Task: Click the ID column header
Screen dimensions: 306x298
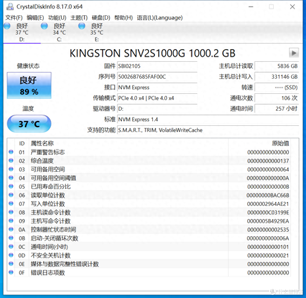Action: click(x=22, y=144)
